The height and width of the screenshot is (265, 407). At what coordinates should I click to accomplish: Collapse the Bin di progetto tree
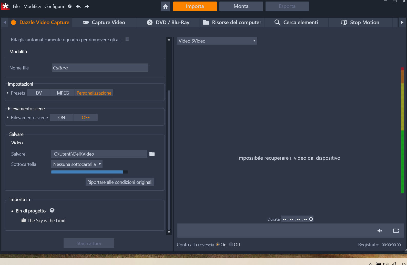[x=12, y=211]
